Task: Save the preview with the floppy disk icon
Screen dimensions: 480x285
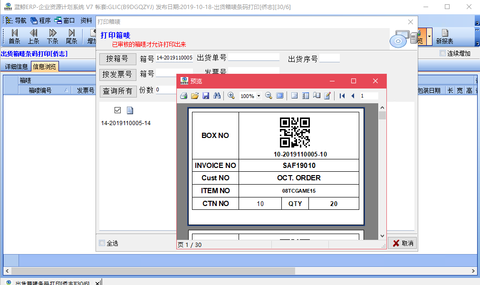Action: pos(206,96)
